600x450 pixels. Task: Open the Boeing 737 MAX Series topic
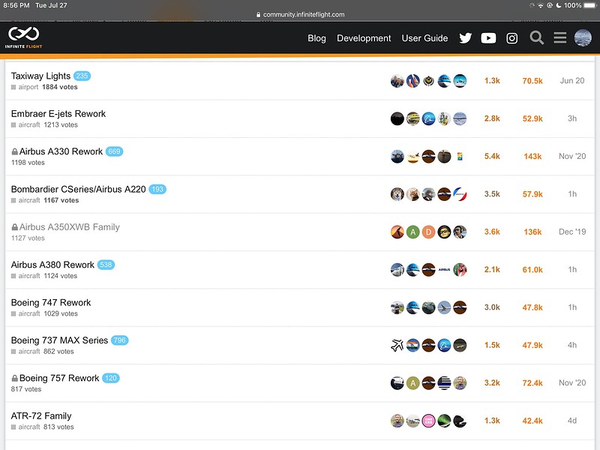click(x=59, y=340)
